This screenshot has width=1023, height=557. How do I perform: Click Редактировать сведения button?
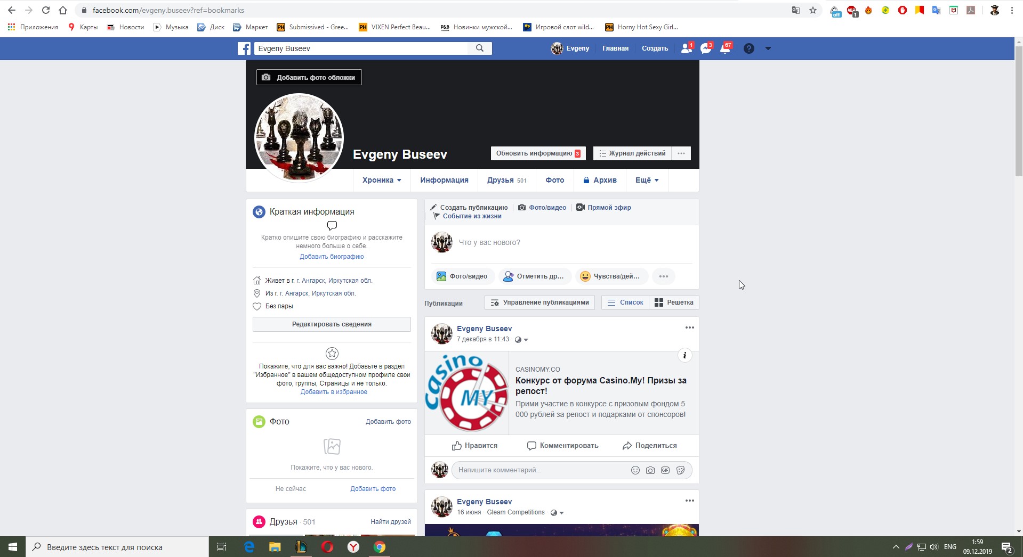[332, 324]
